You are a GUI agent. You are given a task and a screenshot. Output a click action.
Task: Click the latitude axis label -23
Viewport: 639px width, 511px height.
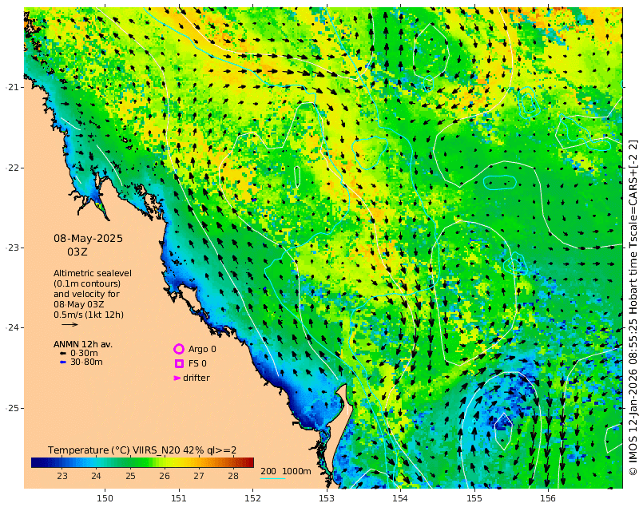tap(12, 248)
